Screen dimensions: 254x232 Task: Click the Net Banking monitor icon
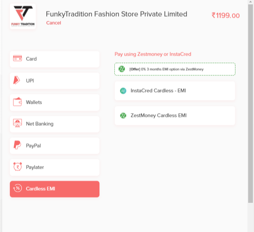[17, 123]
